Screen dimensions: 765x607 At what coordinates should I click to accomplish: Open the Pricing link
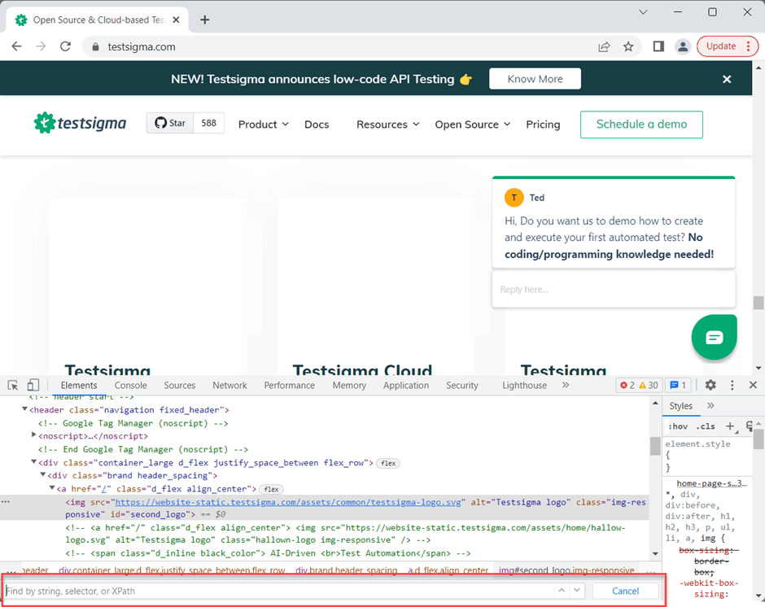[543, 124]
